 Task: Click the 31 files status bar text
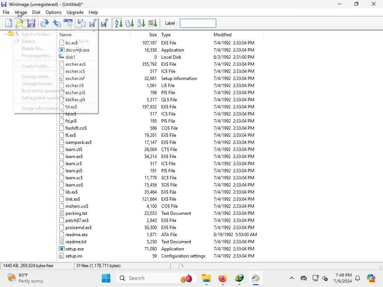(98, 266)
